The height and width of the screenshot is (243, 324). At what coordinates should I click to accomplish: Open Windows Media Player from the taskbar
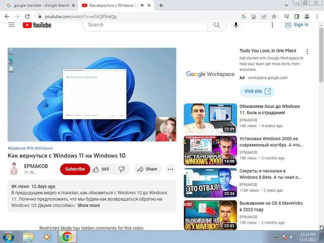(47, 237)
